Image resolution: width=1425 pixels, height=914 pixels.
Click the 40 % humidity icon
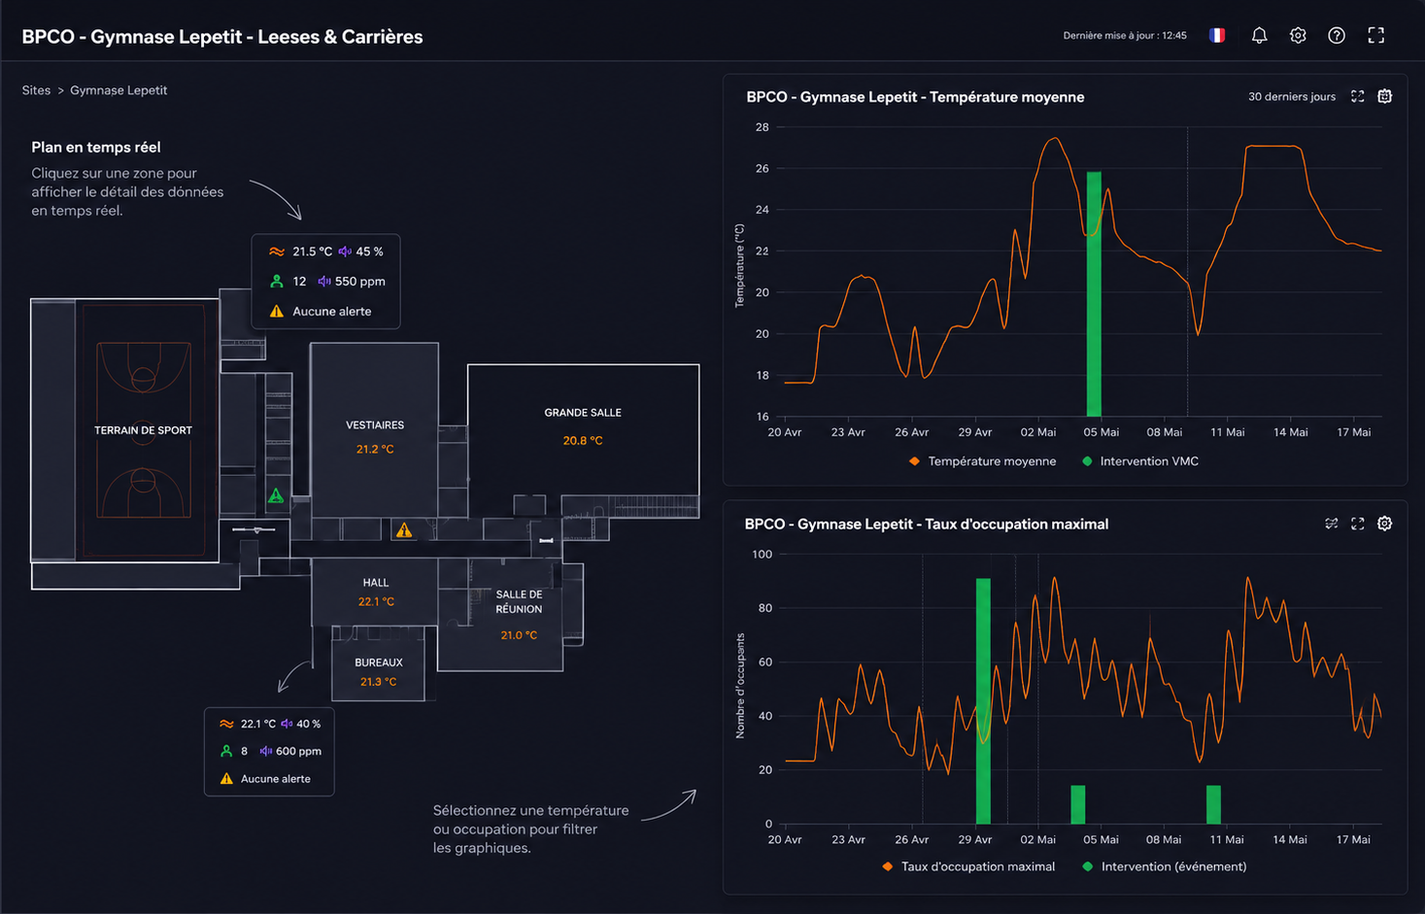pos(287,724)
